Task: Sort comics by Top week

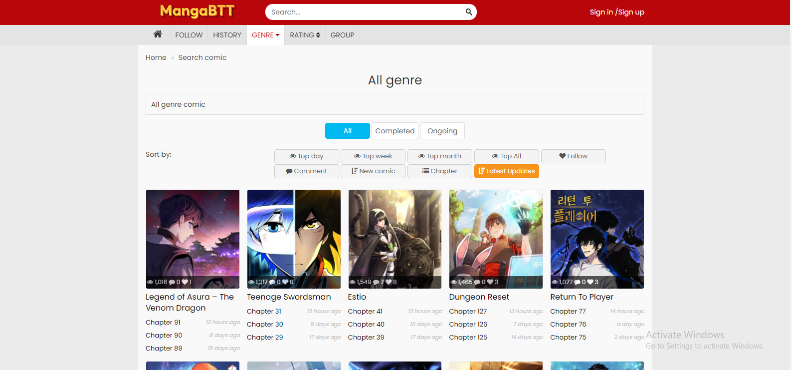Action: (373, 156)
